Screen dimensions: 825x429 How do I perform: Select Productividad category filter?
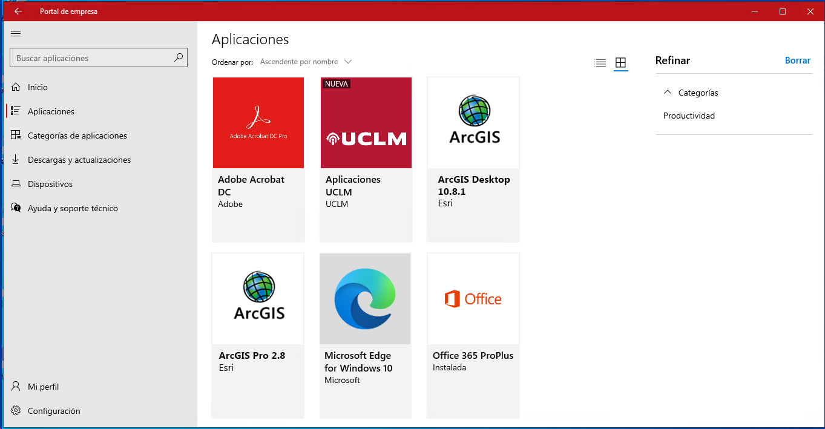click(689, 116)
